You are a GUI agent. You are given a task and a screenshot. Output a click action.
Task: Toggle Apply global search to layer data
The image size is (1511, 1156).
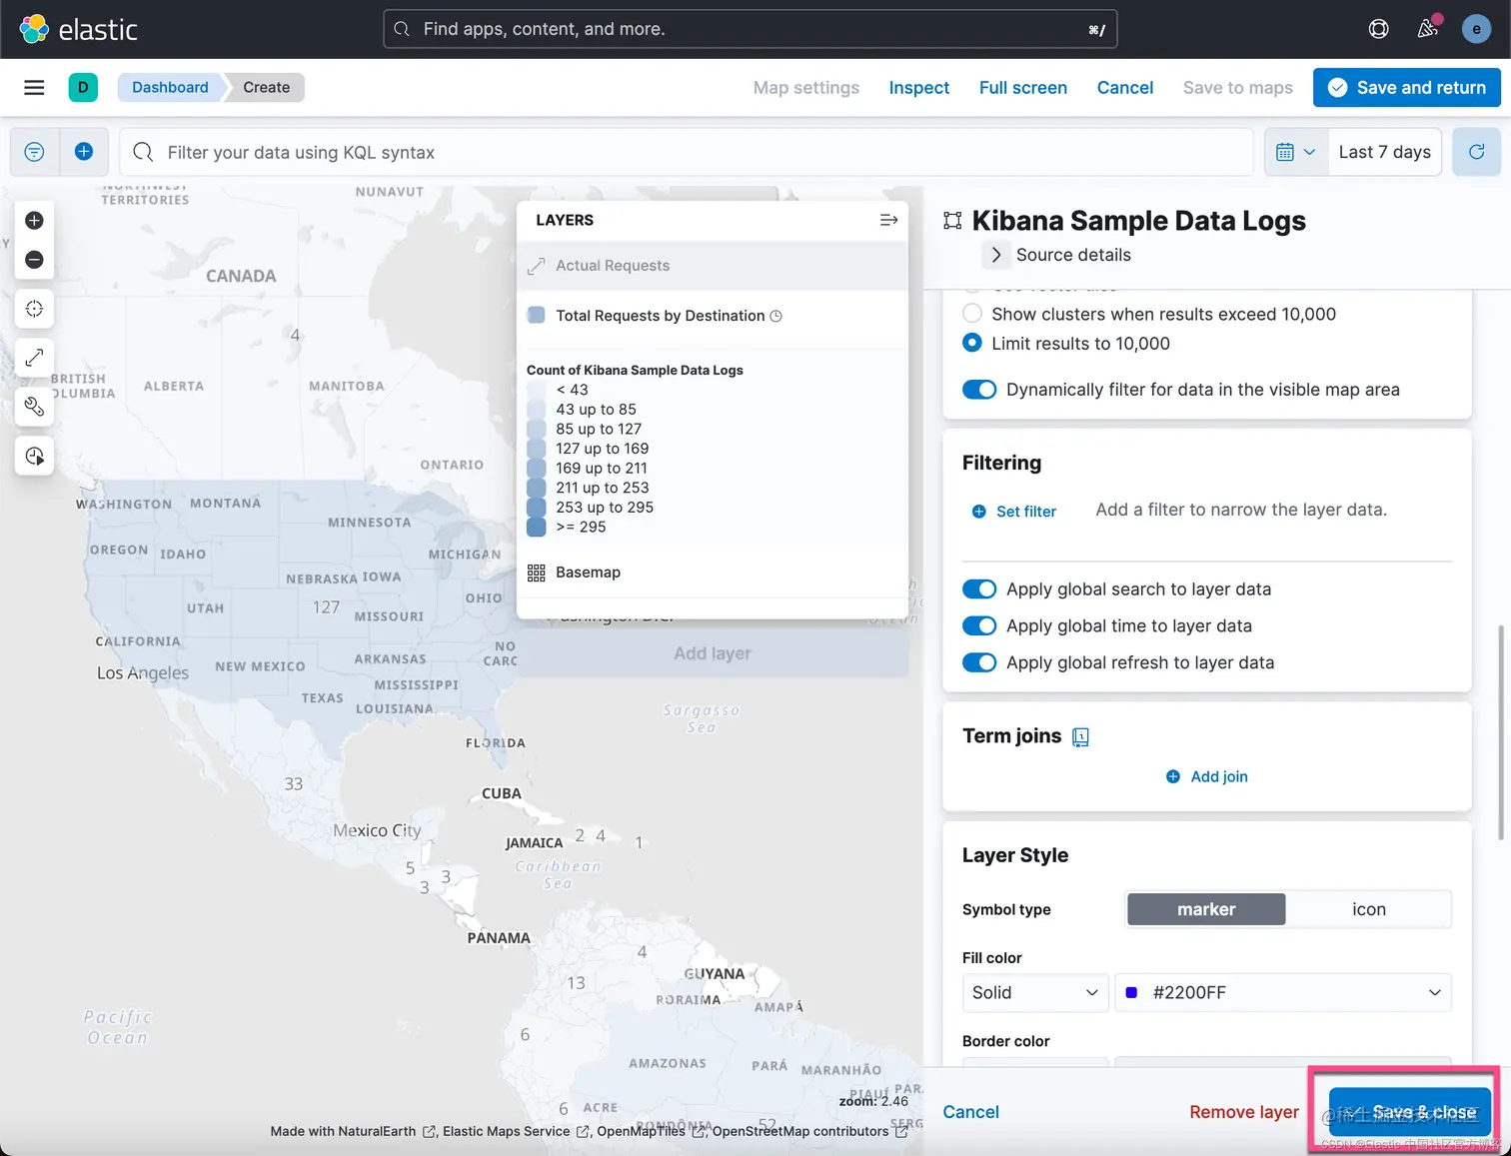click(979, 589)
